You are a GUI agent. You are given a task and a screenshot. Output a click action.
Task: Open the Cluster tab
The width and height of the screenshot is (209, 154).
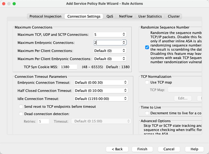tap(174, 16)
